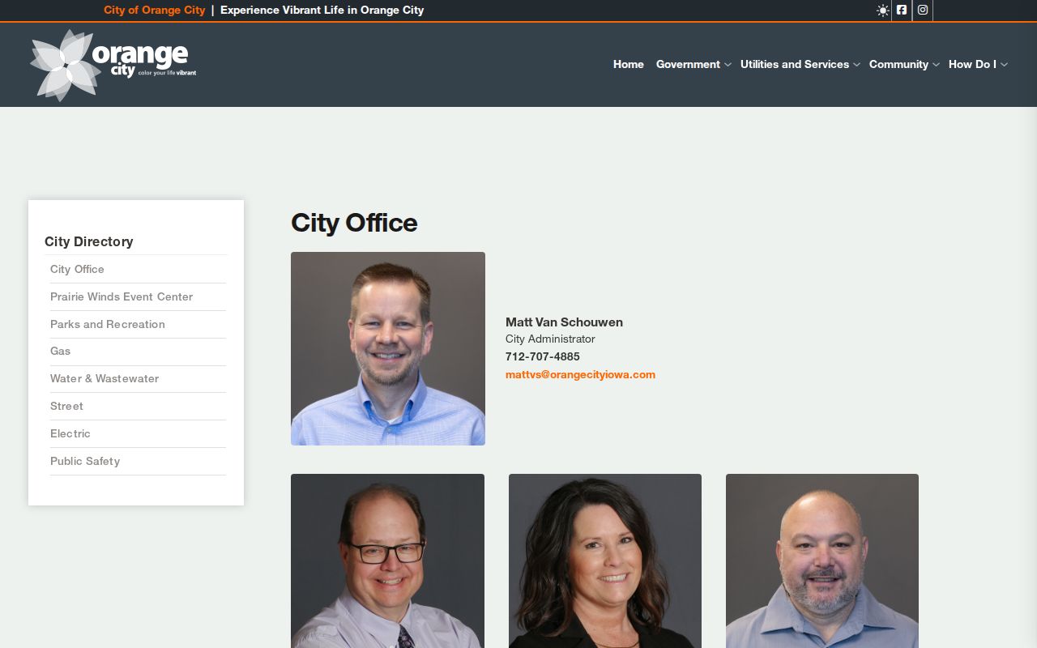Click the photo of dark-haired woman
Image resolution: width=1037 pixels, height=648 pixels.
tap(605, 561)
